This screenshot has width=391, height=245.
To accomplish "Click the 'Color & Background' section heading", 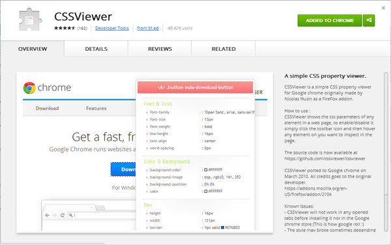I will (166, 162).
